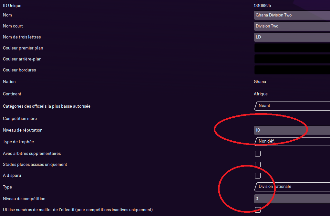Open the Couleur arrière-plan color swatch
330x216 pixels.
coord(292,59)
